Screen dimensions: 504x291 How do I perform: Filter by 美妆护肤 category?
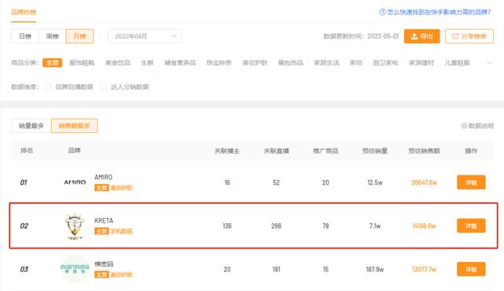pyautogui.click(x=255, y=63)
